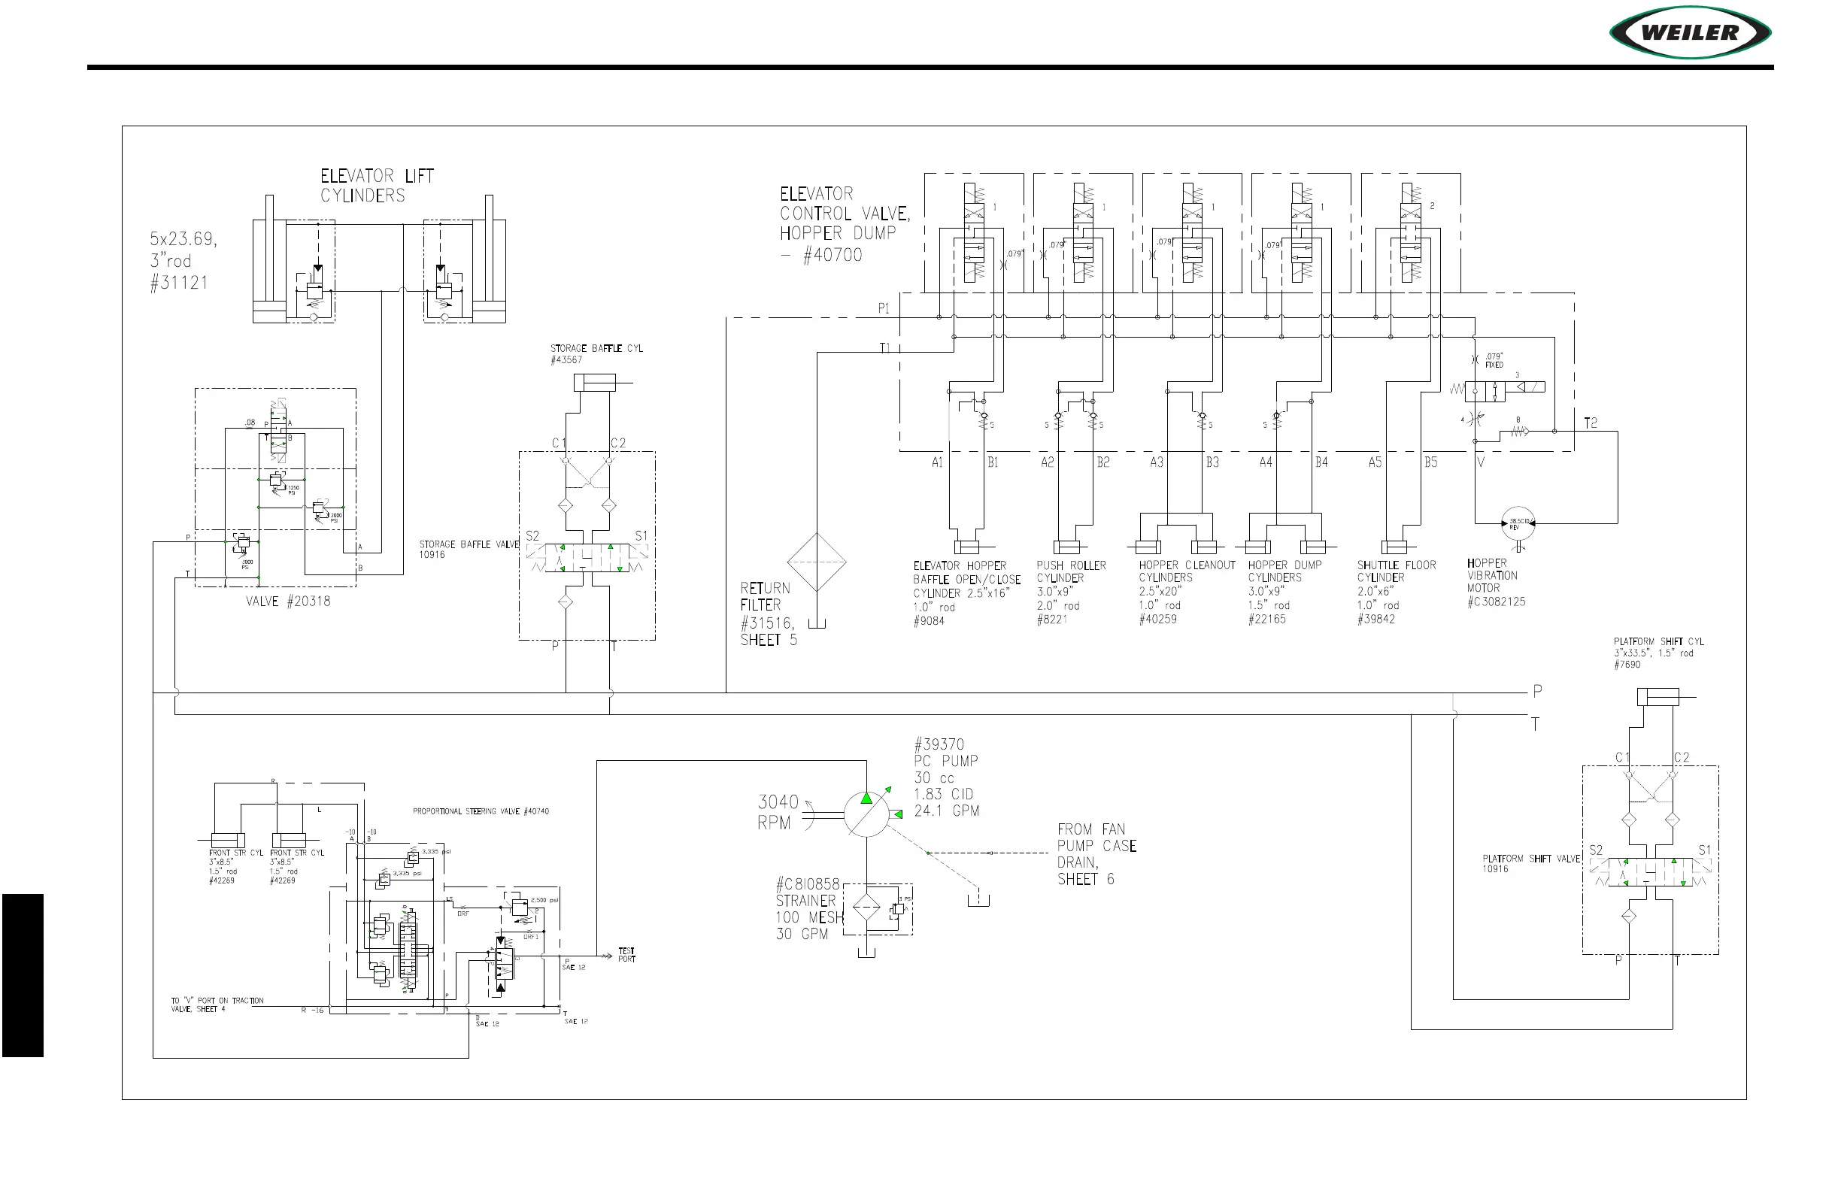Screen dimensions: 1841x1191
Task: Click the platform shift cylinder symbol
Action: (x=1658, y=697)
